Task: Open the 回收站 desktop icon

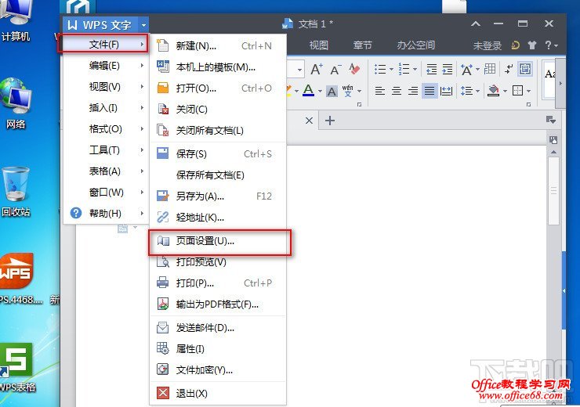Action: [x=16, y=191]
